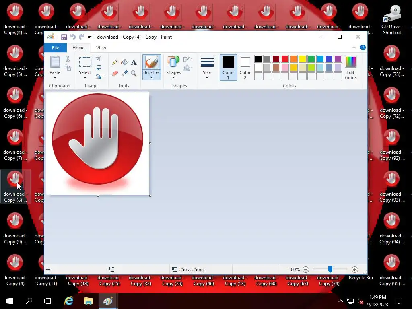Open the shape Fill dropdown

187,68
